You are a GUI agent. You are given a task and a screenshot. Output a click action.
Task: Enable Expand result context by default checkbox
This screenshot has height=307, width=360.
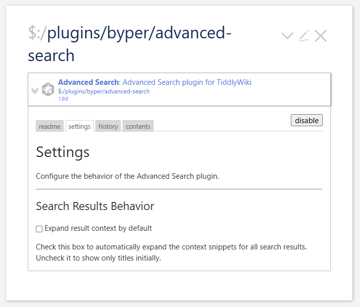tap(39, 229)
